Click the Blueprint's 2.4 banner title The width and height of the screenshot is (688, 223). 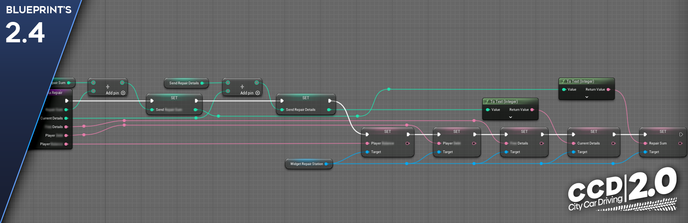tap(38, 10)
